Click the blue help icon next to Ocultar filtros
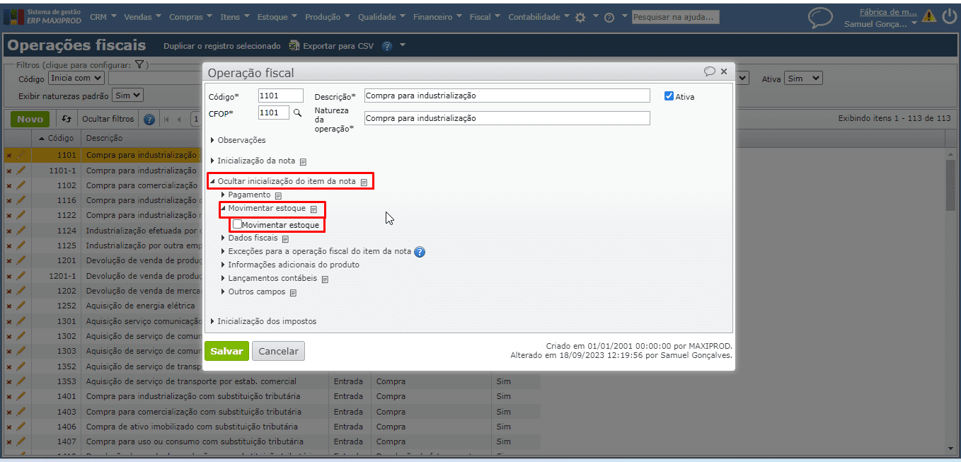Image resolution: width=961 pixels, height=462 pixels. [149, 119]
